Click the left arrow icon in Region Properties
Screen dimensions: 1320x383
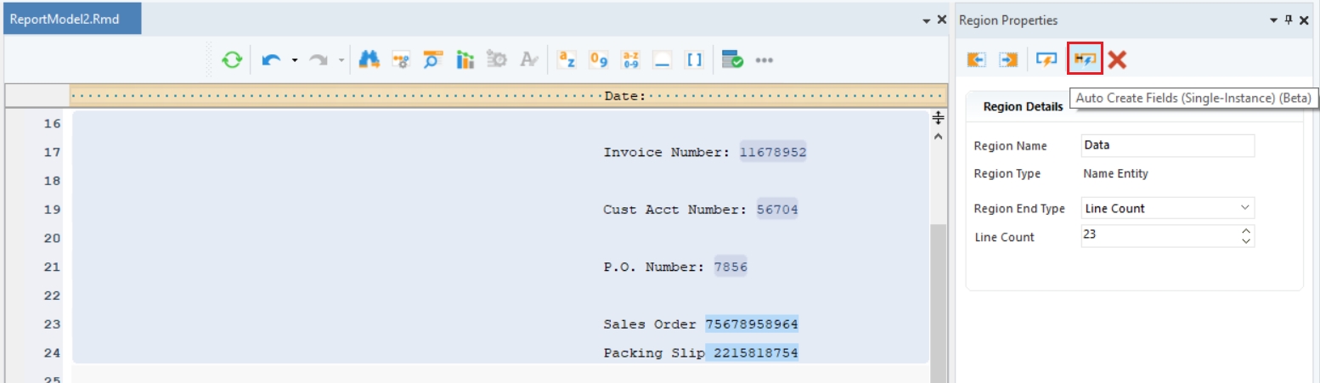[x=977, y=59]
